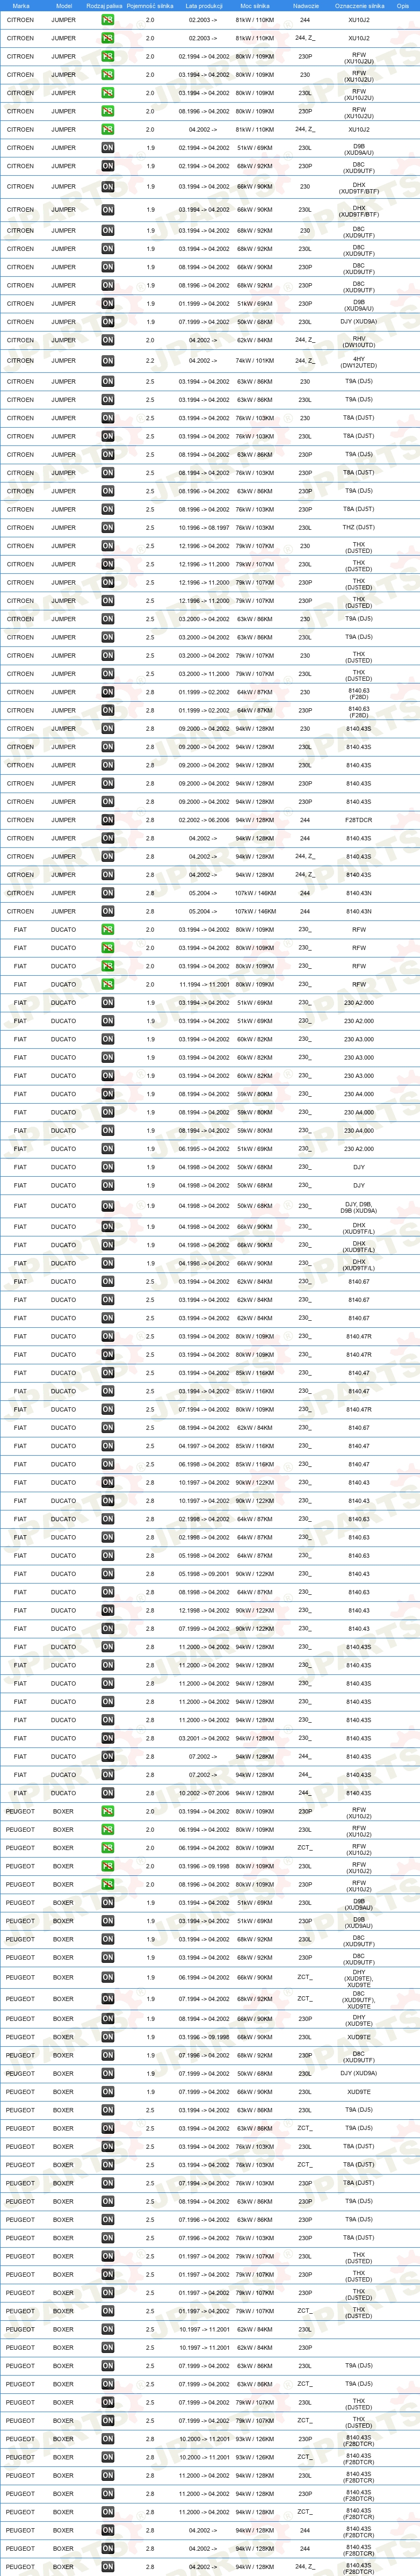Click diesel ON icon in Fiat Ducato 07.1994 8140.47R row
This screenshot has width=420, height=2576.
click(107, 1410)
